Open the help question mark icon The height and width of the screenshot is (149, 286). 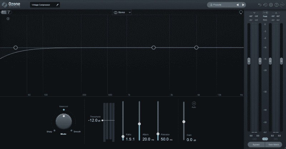point(276,5)
